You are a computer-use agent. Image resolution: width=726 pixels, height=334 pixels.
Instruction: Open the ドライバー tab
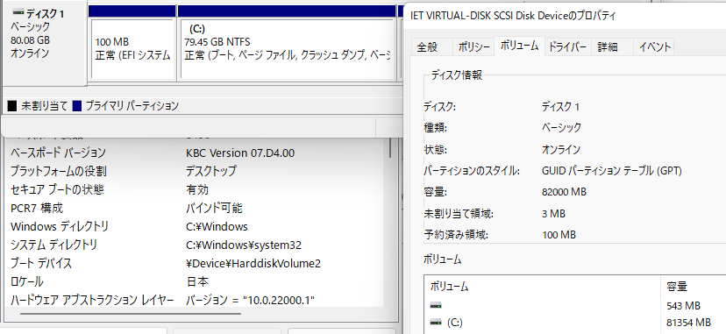[x=567, y=46]
